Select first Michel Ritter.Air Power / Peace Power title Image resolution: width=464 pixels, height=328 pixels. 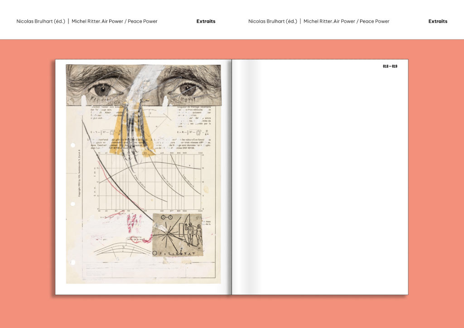point(115,21)
